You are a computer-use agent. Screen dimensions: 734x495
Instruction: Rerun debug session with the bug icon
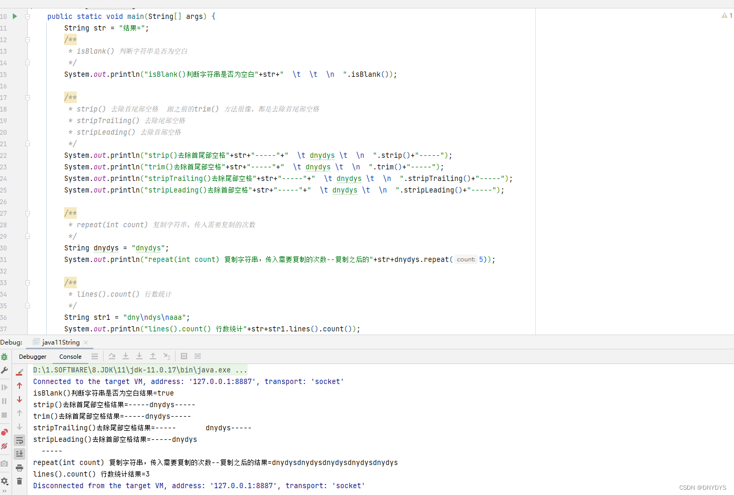coord(4,357)
